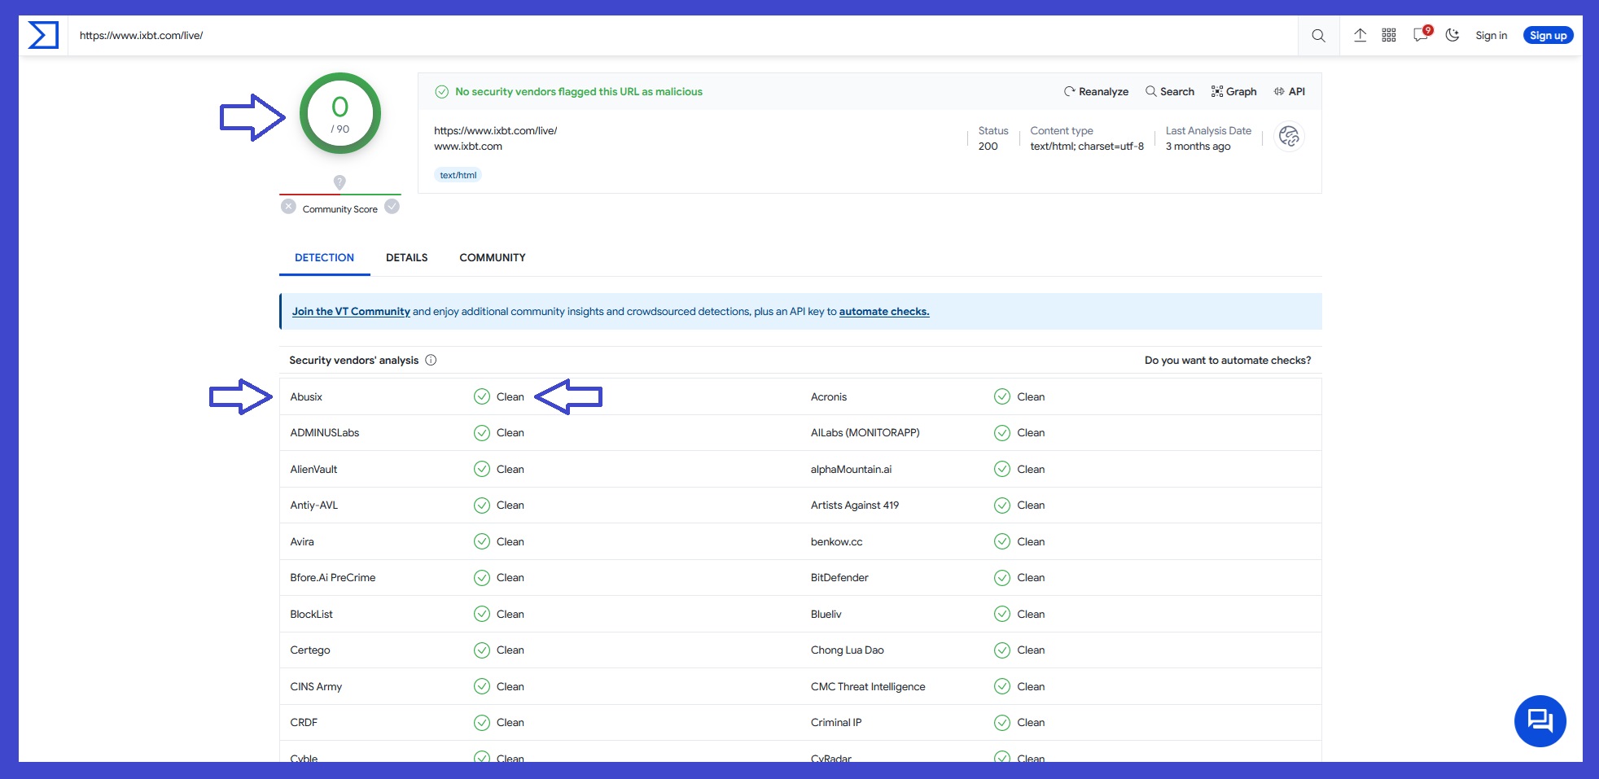This screenshot has width=1599, height=779.
Task: Switch to the DETECTION tab
Action: click(324, 257)
